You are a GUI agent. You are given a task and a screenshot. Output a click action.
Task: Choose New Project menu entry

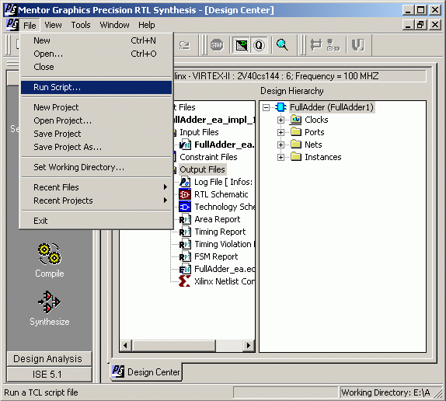click(96, 107)
